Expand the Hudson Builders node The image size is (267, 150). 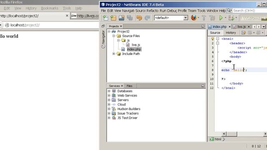109,109
